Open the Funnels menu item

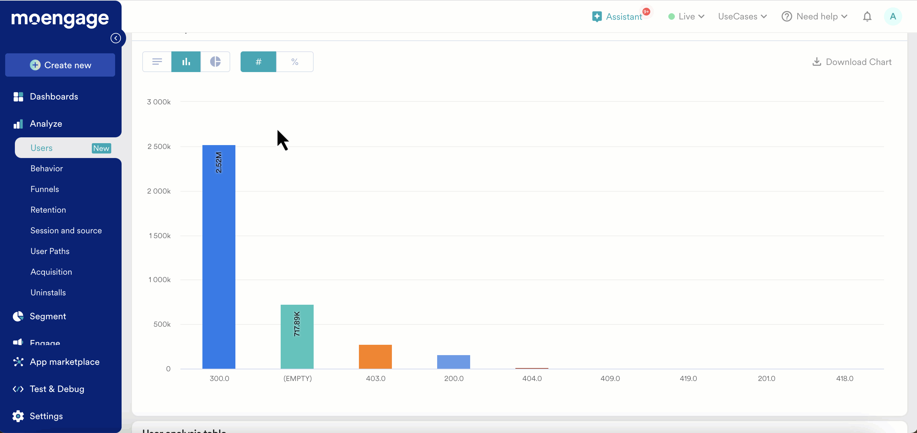coord(45,189)
